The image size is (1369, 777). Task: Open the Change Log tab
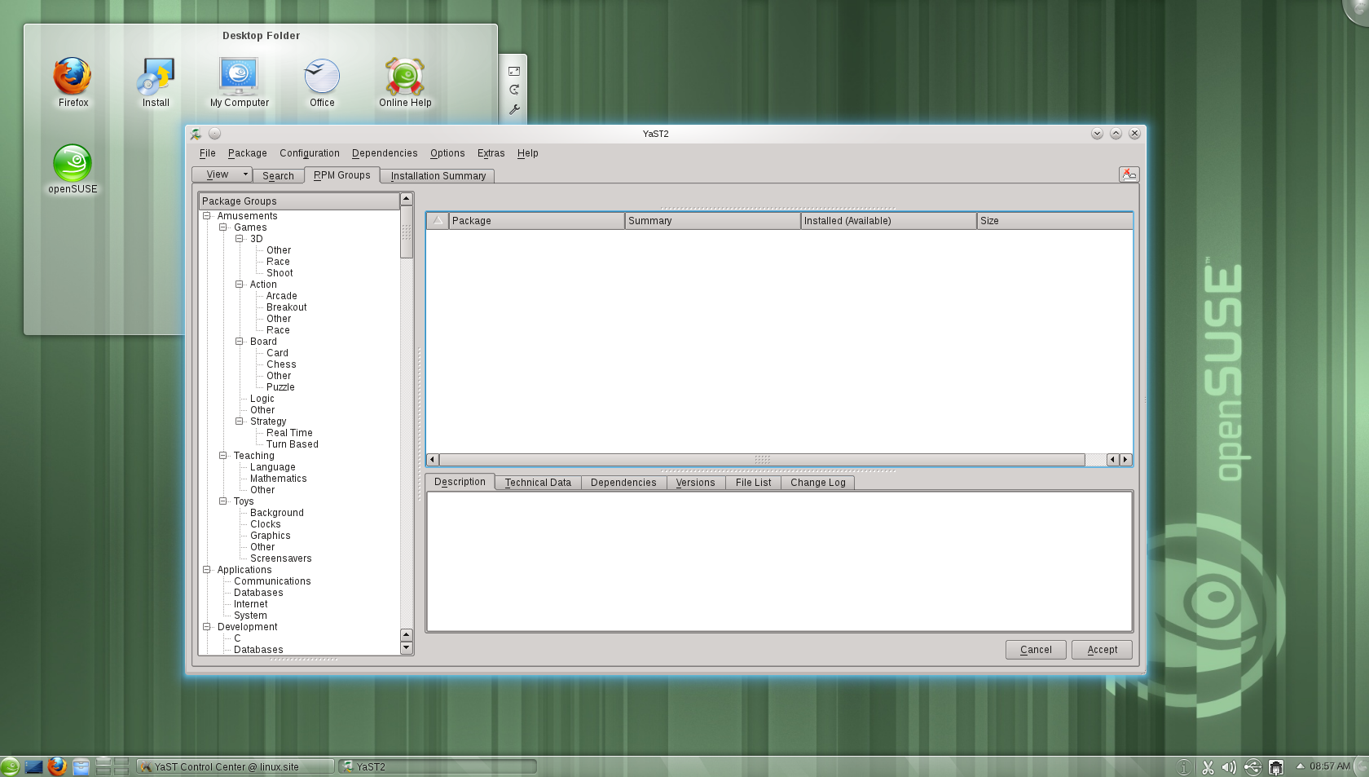pyautogui.click(x=818, y=483)
